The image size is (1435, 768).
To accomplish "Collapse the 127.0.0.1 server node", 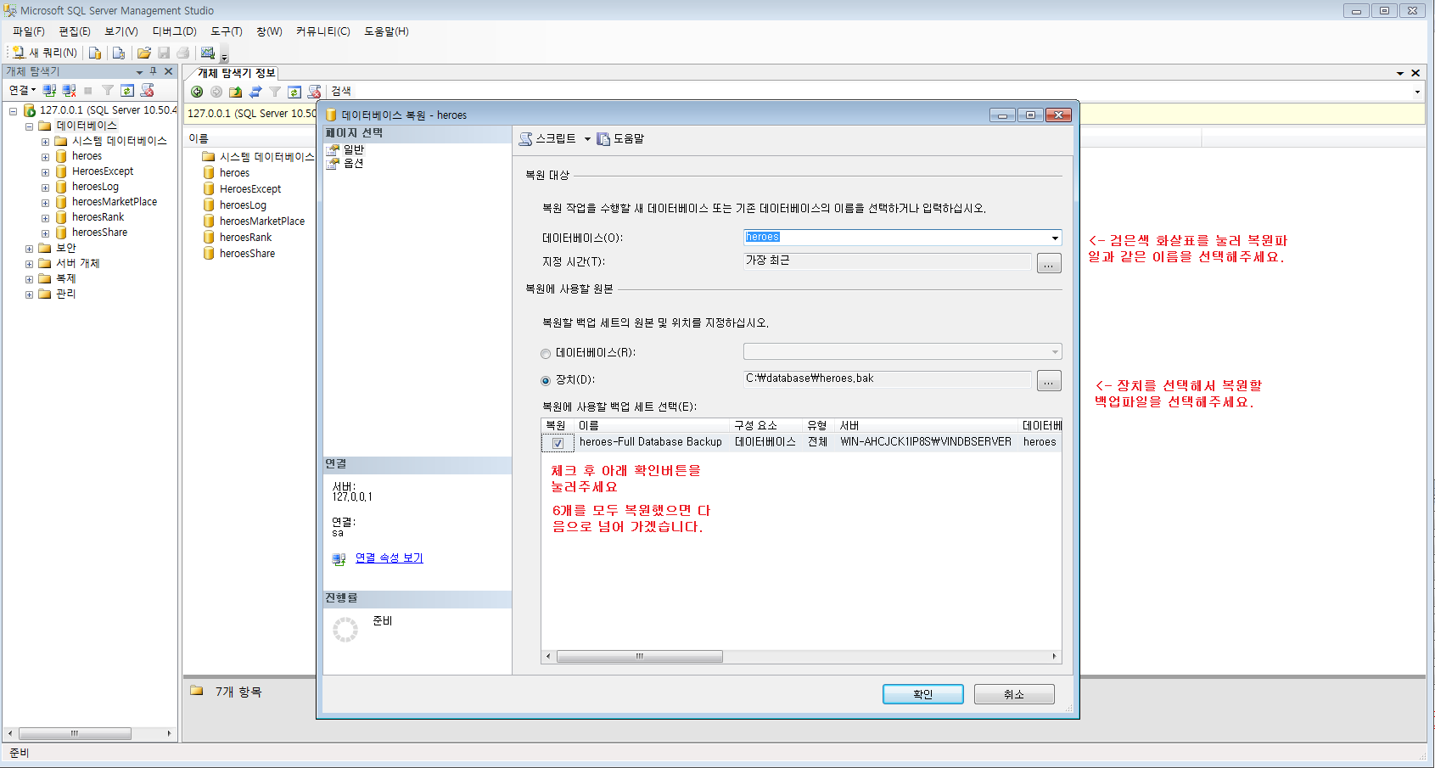I will point(13,111).
